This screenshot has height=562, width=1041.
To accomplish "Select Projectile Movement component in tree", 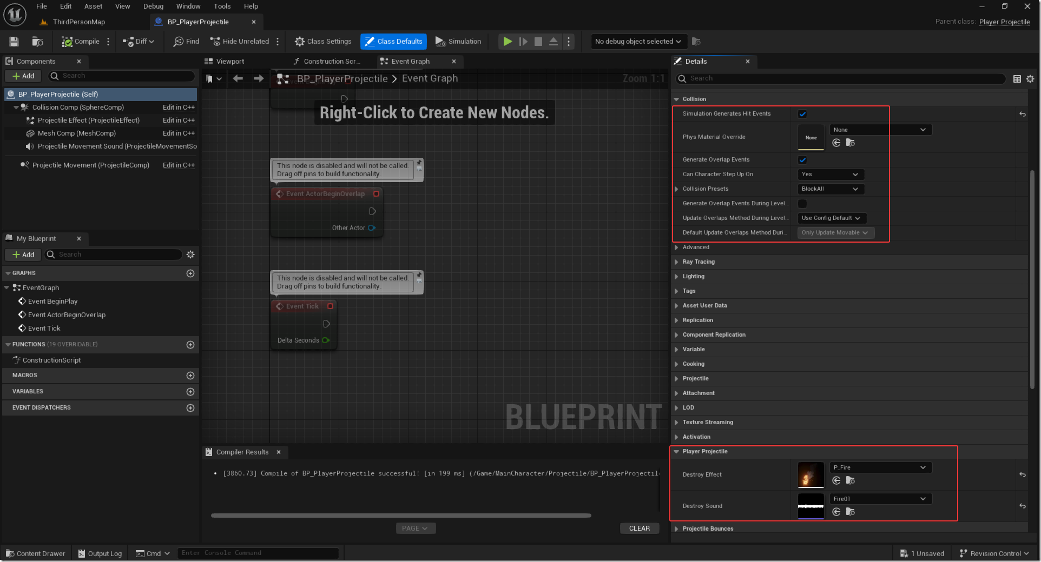I will [90, 165].
